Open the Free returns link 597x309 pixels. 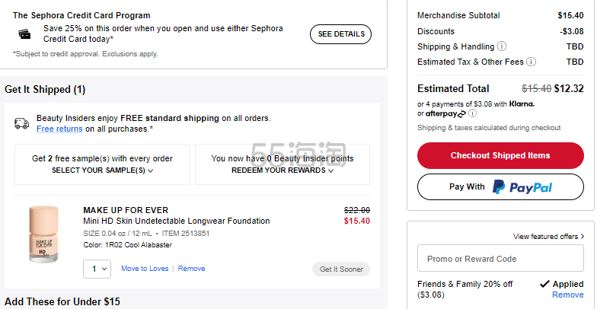point(59,129)
